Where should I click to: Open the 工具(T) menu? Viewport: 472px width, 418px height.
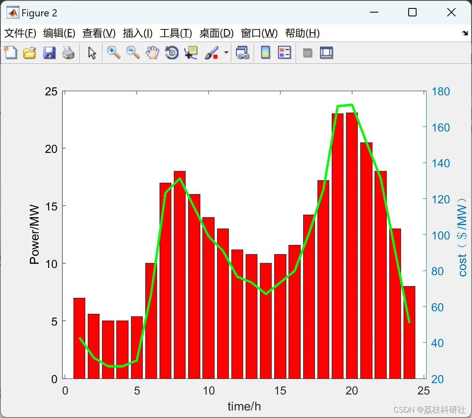pyautogui.click(x=176, y=33)
